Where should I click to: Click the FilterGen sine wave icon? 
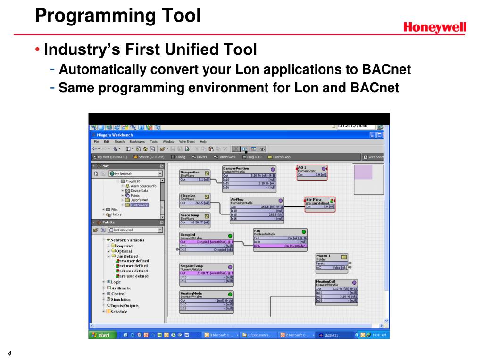click(207, 197)
